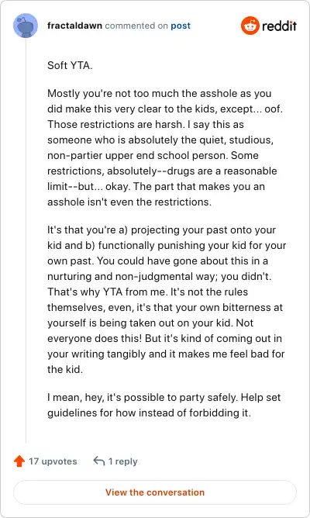310x518 pixels.
Task: Open the fractaldawn username profile link
Action: pos(74,26)
